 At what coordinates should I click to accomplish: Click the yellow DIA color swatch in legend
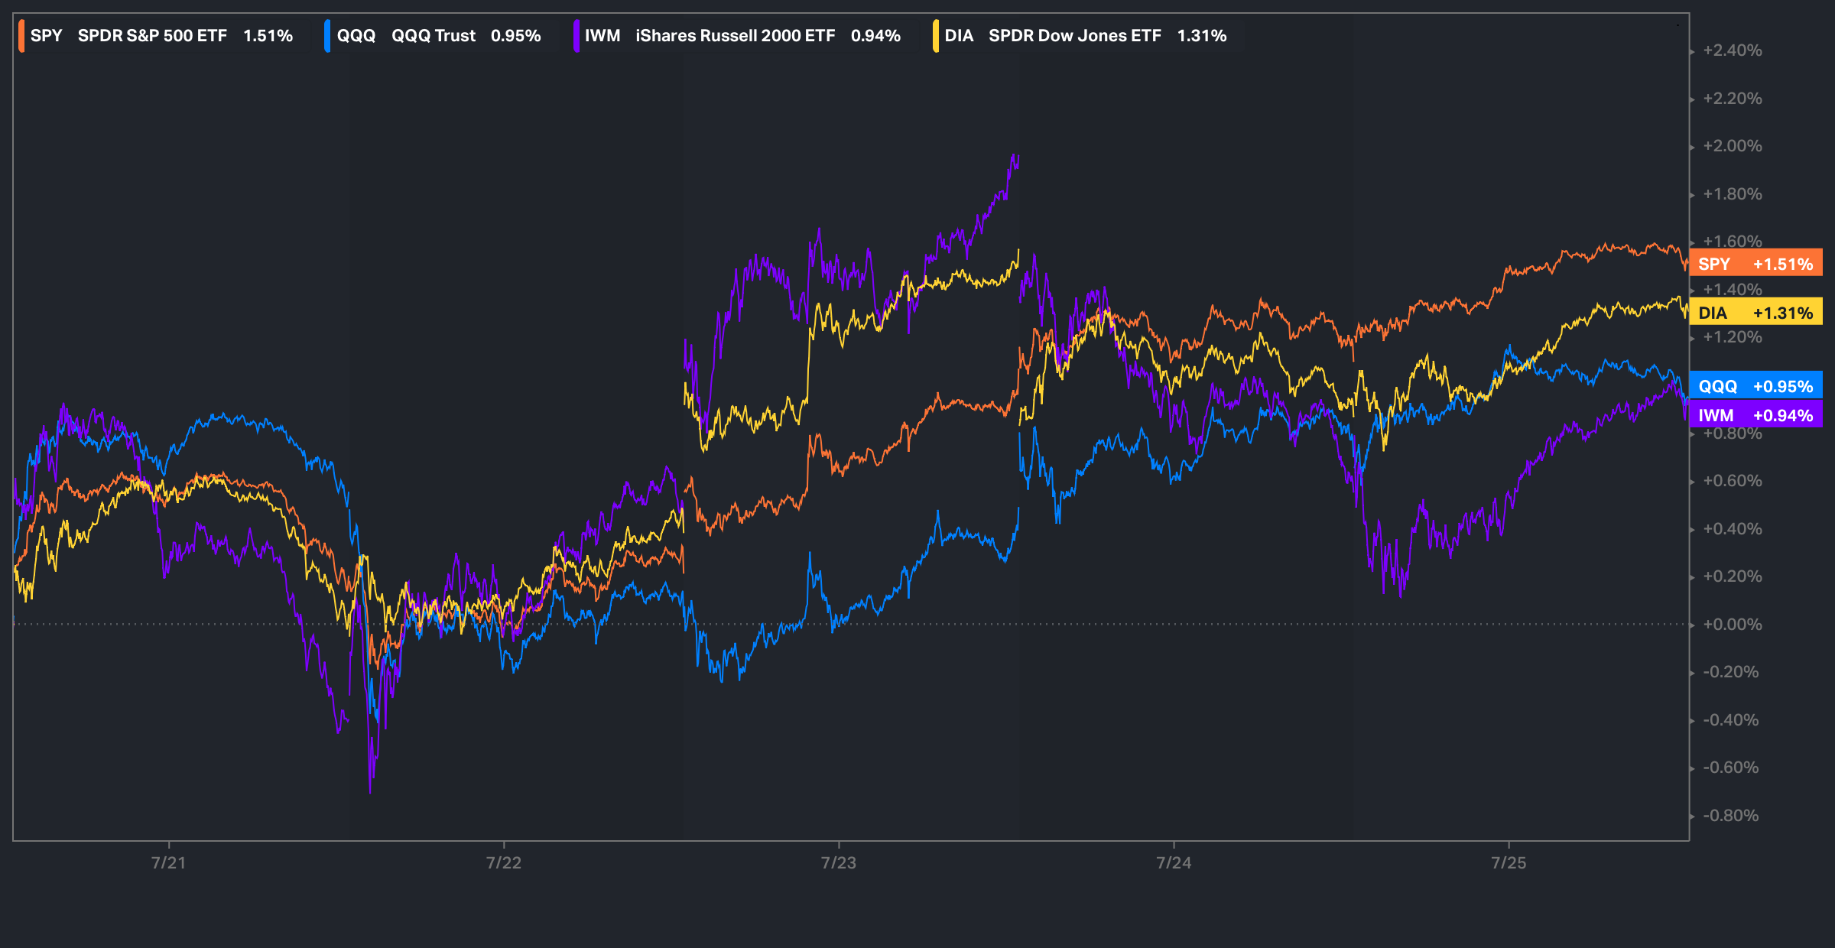pos(936,36)
